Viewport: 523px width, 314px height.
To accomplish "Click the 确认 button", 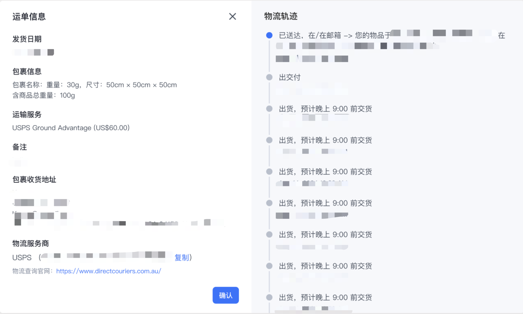I will [225, 295].
